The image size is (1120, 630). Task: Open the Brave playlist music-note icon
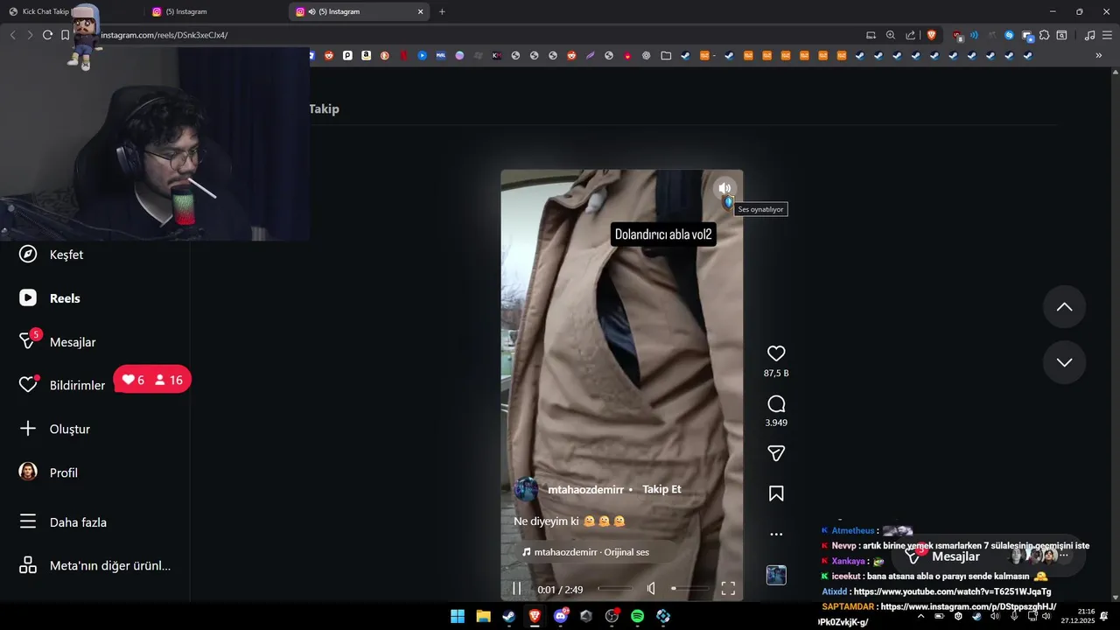tap(1089, 35)
